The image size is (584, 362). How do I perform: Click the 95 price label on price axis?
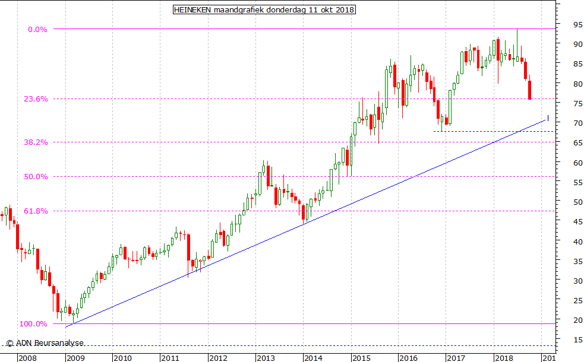pyautogui.click(x=578, y=25)
